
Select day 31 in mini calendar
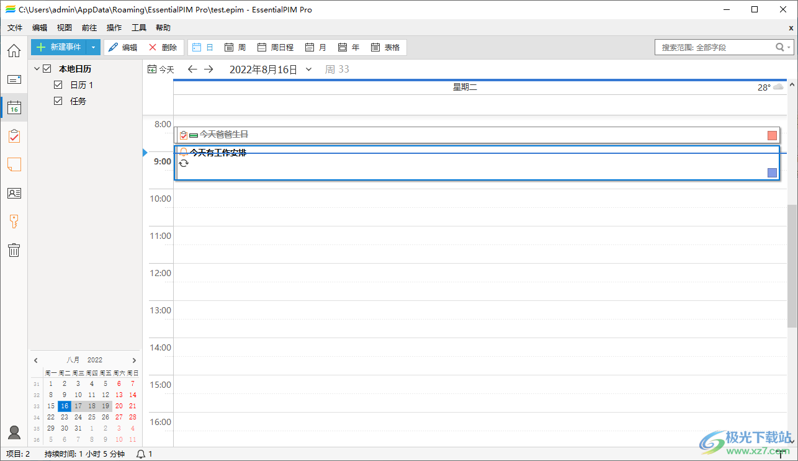tap(78, 429)
